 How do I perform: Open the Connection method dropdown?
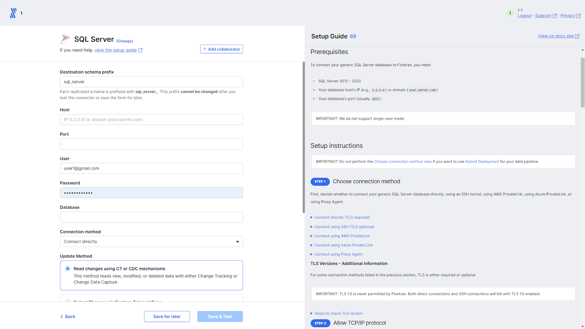coord(151,242)
